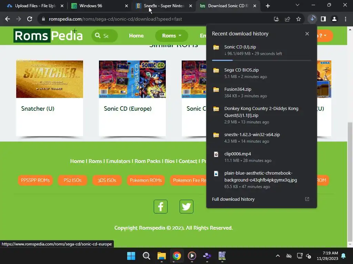Image resolution: width=353 pixels, height=264 pixels.
Task: Go back using the browser back arrow
Action: pos(8,19)
